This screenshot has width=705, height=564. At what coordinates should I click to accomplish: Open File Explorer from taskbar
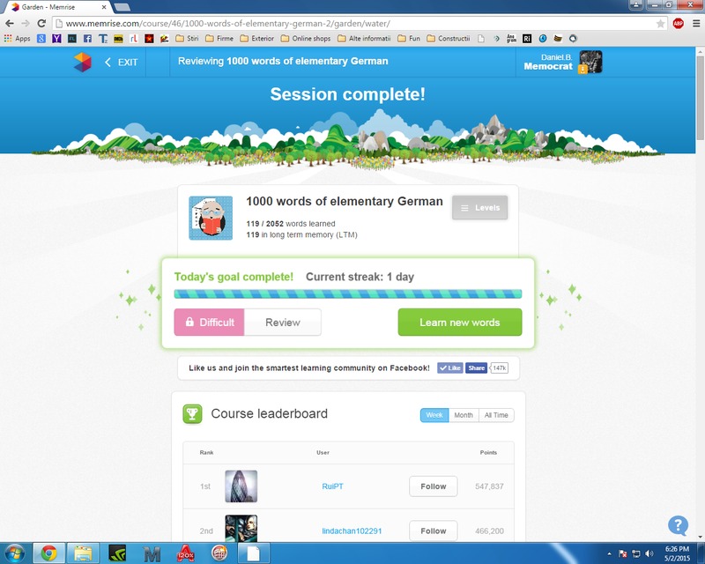(x=83, y=553)
